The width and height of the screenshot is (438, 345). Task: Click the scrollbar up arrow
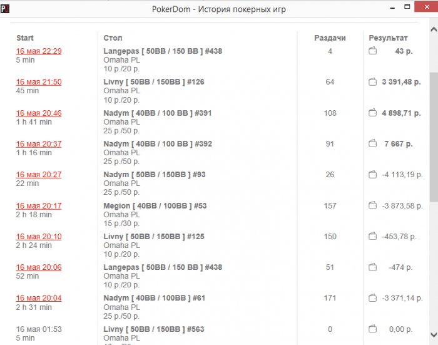434,29
